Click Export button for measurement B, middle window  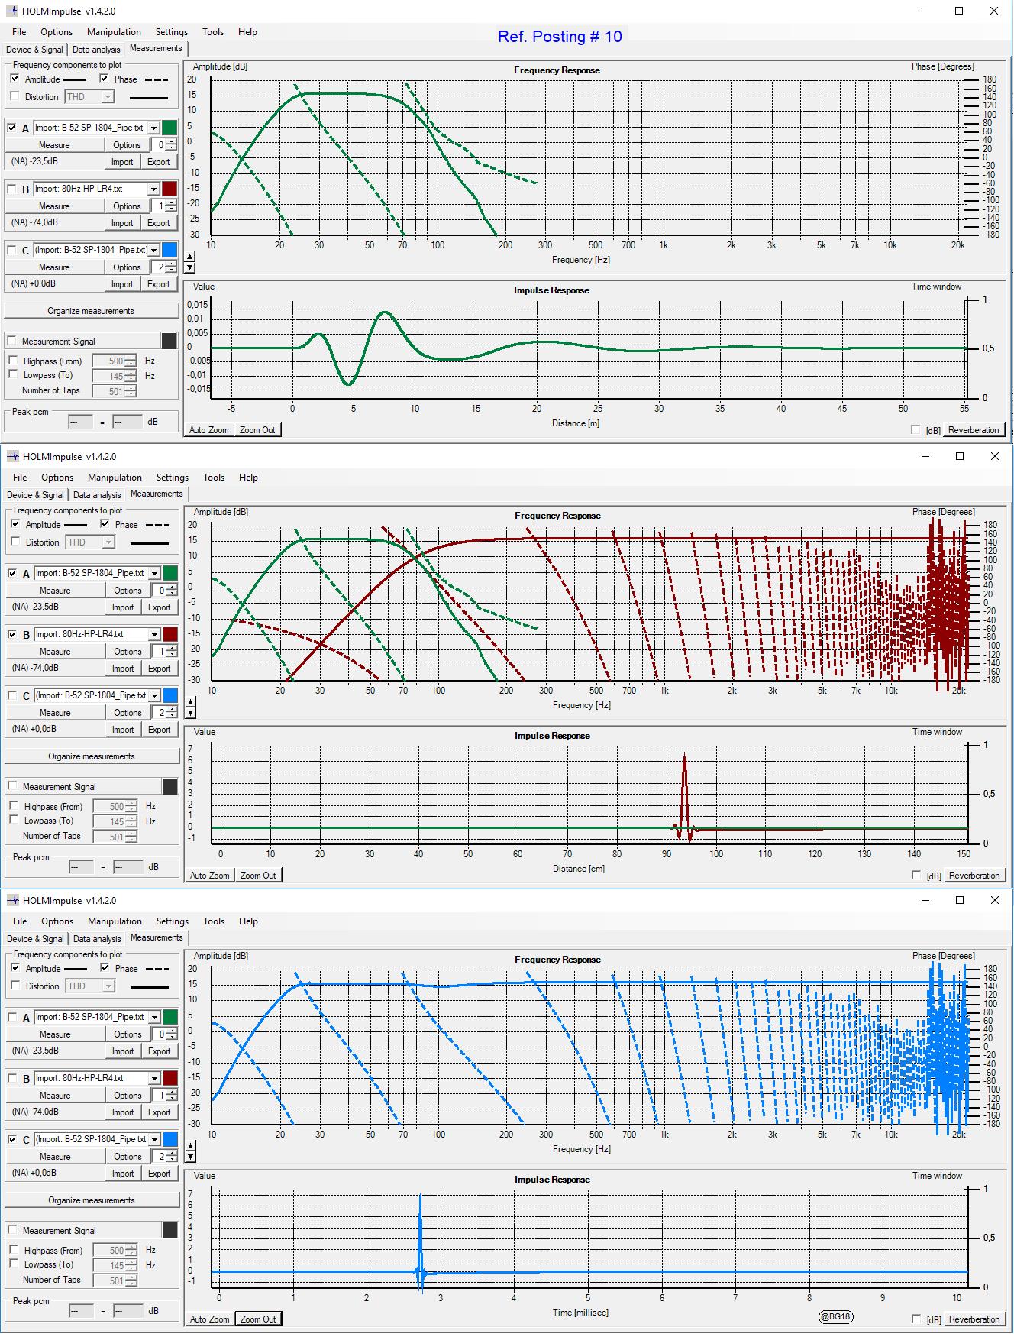tap(160, 669)
